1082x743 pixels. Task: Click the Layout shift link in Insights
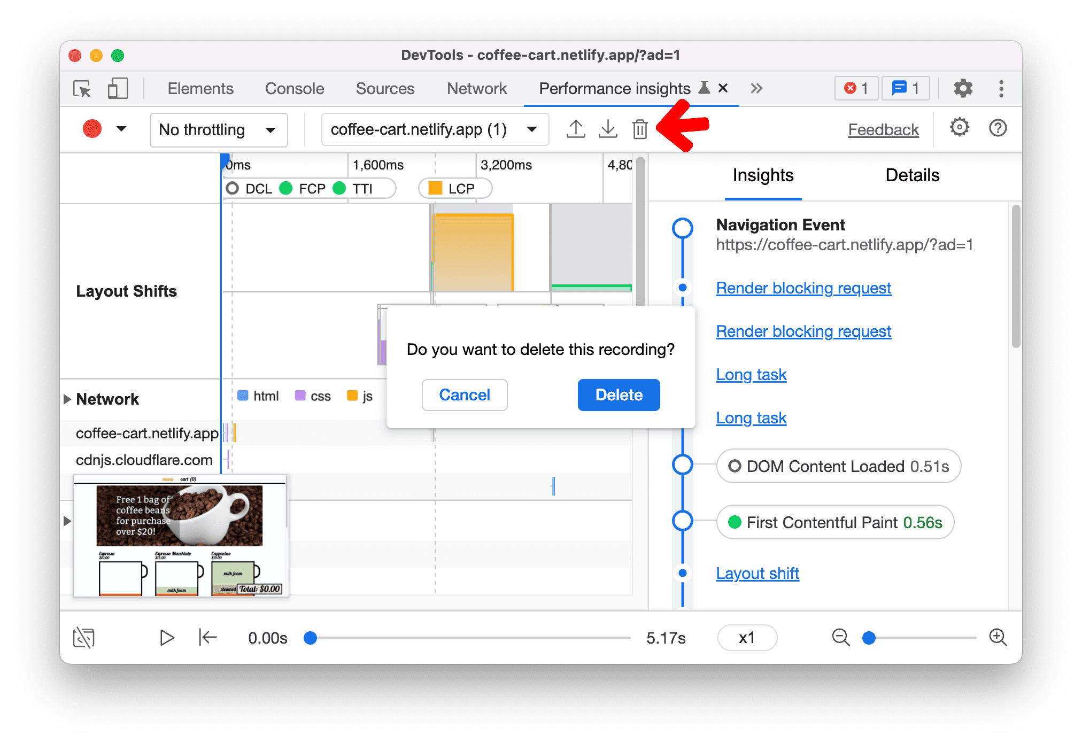click(757, 573)
